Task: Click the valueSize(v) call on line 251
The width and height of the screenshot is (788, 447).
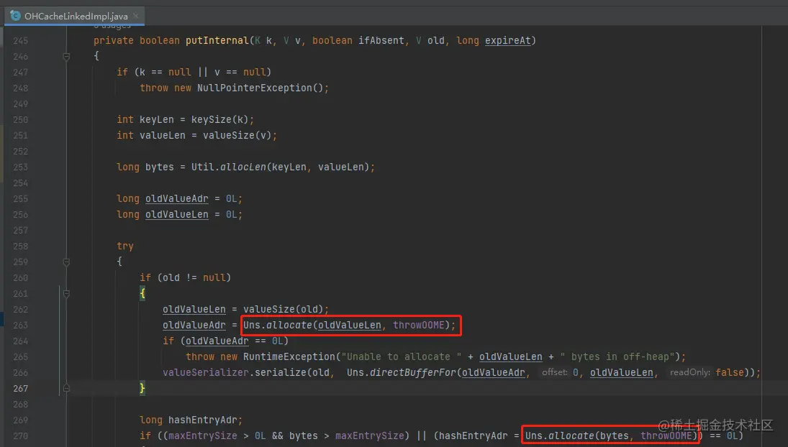Action: (237, 135)
